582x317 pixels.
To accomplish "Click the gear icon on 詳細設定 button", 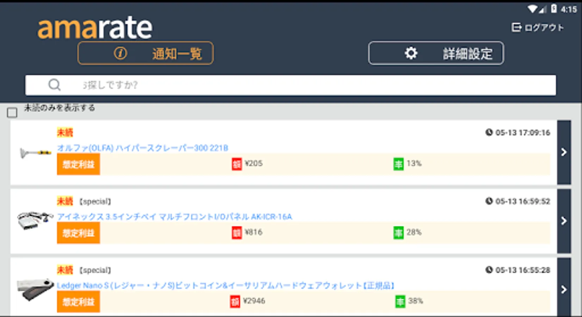I will 411,53.
